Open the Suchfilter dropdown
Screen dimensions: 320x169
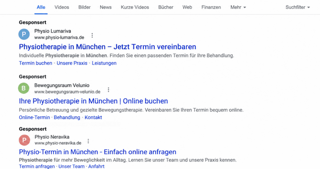pyautogui.click(x=298, y=7)
